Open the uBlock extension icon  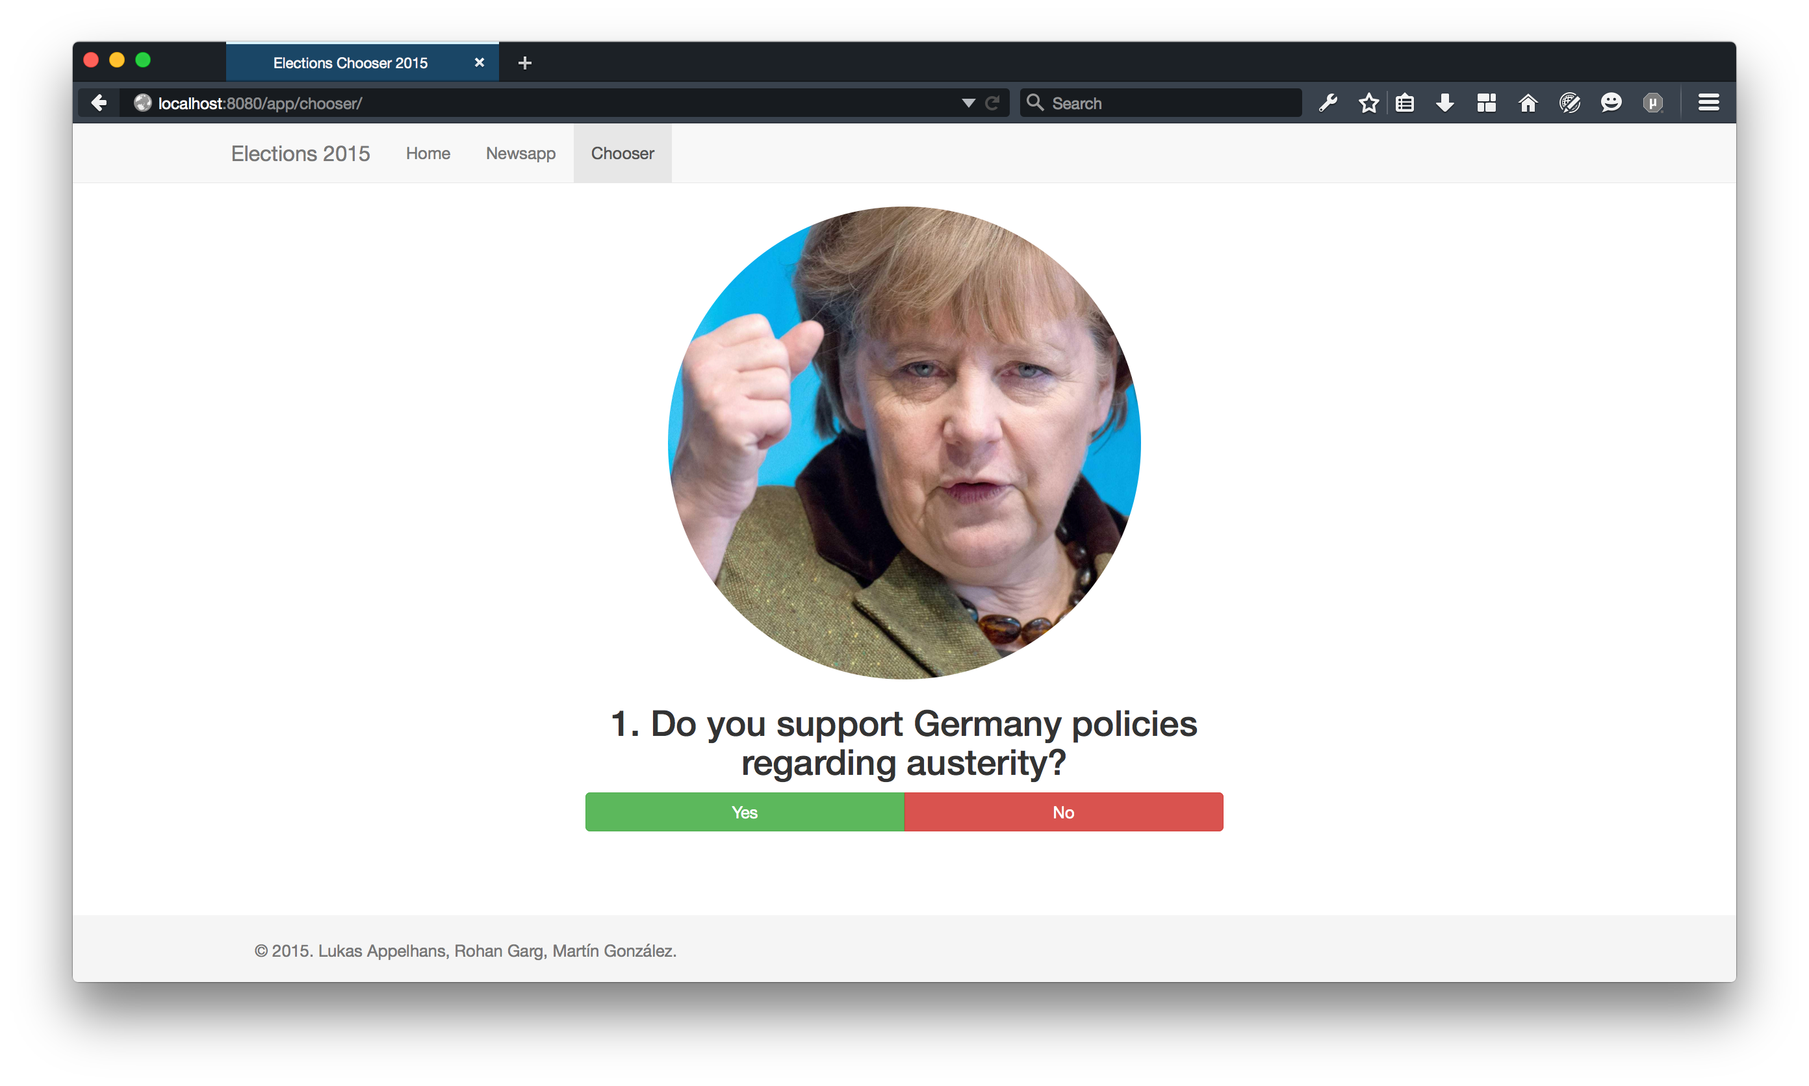pyautogui.click(x=1653, y=103)
